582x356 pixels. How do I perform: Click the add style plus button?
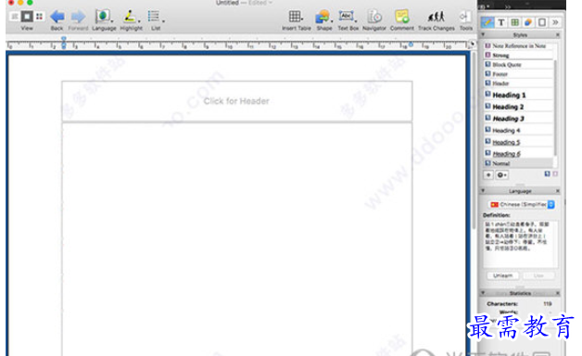488,175
